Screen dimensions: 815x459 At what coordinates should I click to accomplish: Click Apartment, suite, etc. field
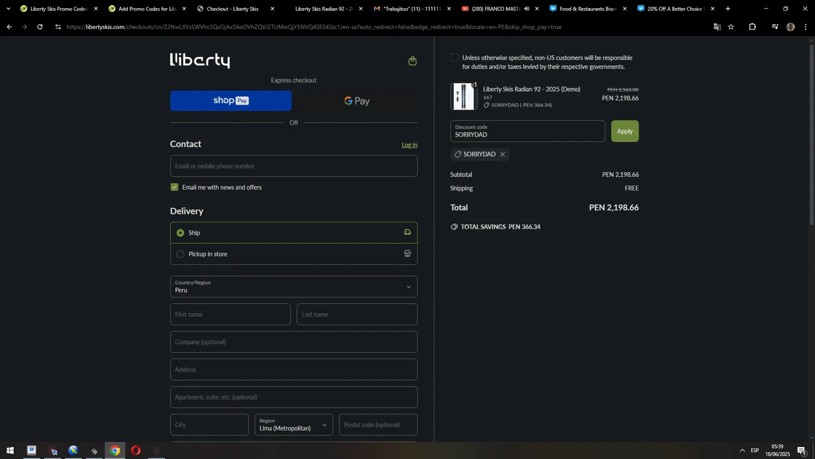[x=293, y=397]
